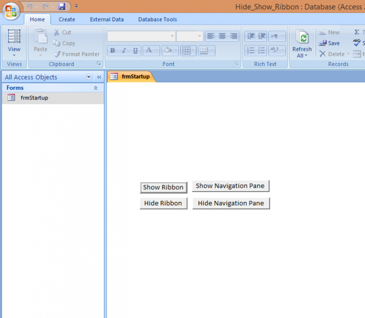
Task: Collapse navigation pane with shutter bar button
Action: click(x=99, y=77)
